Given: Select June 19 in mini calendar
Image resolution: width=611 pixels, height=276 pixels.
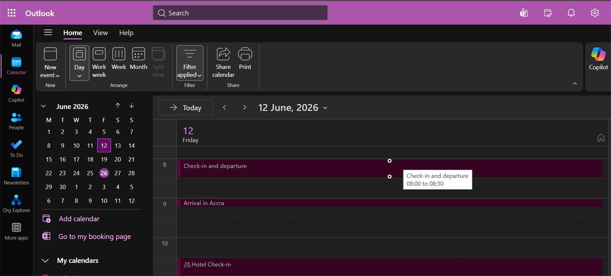Looking at the screenshot, I should coord(104,160).
